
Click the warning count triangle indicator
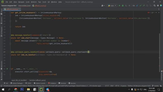click(x=153, y=13)
